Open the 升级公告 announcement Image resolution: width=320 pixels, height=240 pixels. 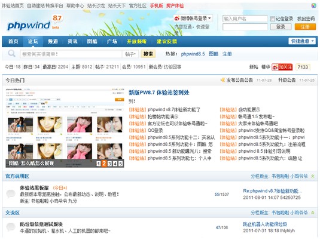click(x=287, y=80)
